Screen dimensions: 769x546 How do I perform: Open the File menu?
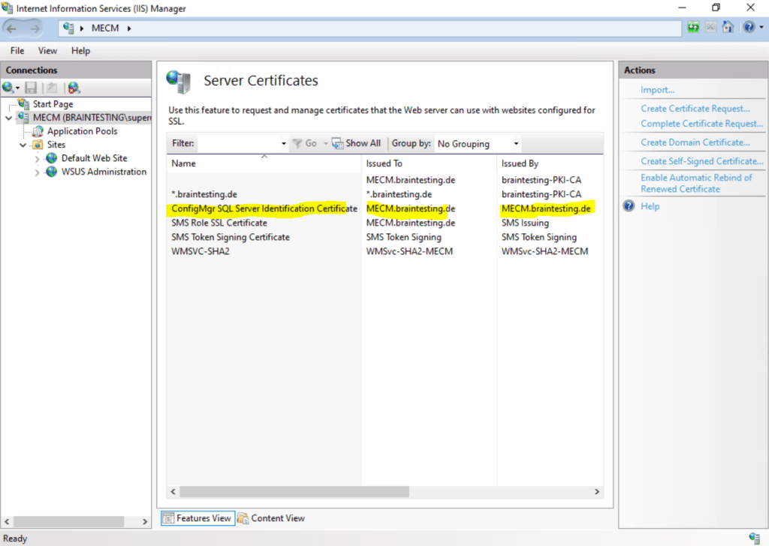pyautogui.click(x=17, y=51)
